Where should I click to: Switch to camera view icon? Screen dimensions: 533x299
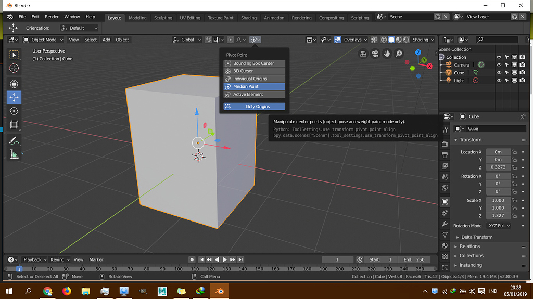(x=375, y=54)
